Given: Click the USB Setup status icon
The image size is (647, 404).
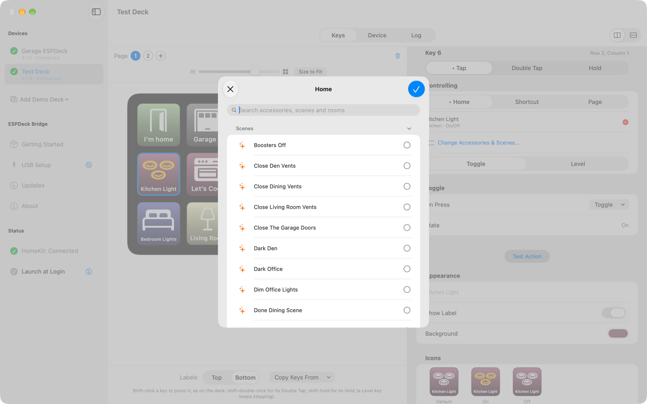Looking at the screenshot, I should click(x=89, y=165).
